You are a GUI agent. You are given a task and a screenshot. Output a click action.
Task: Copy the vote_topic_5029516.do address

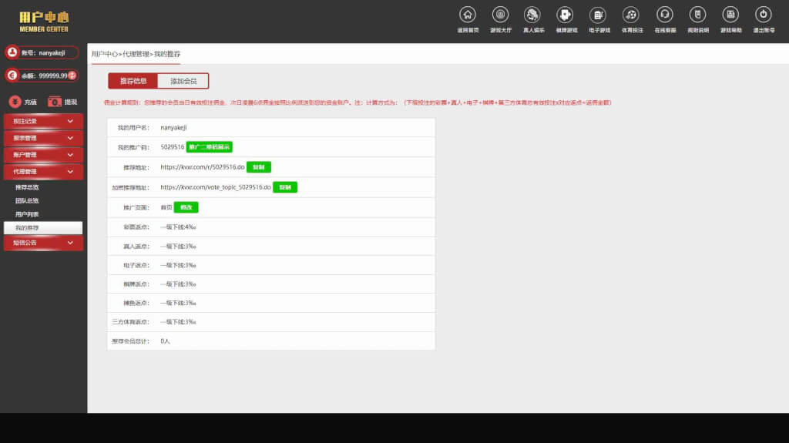point(285,187)
